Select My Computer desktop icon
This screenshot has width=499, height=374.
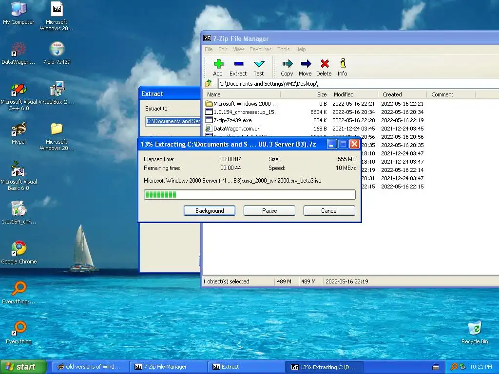[19, 13]
